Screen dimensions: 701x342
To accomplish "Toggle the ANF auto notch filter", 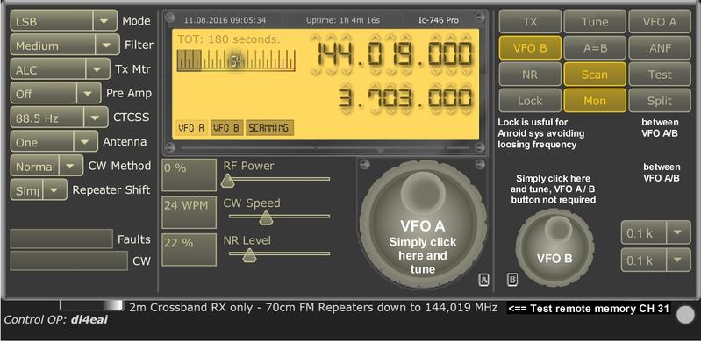I will tap(660, 48).
